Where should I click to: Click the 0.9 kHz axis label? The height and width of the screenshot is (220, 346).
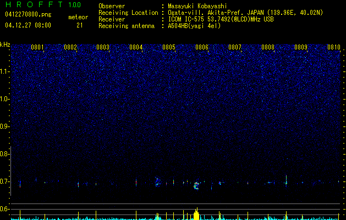4,127
